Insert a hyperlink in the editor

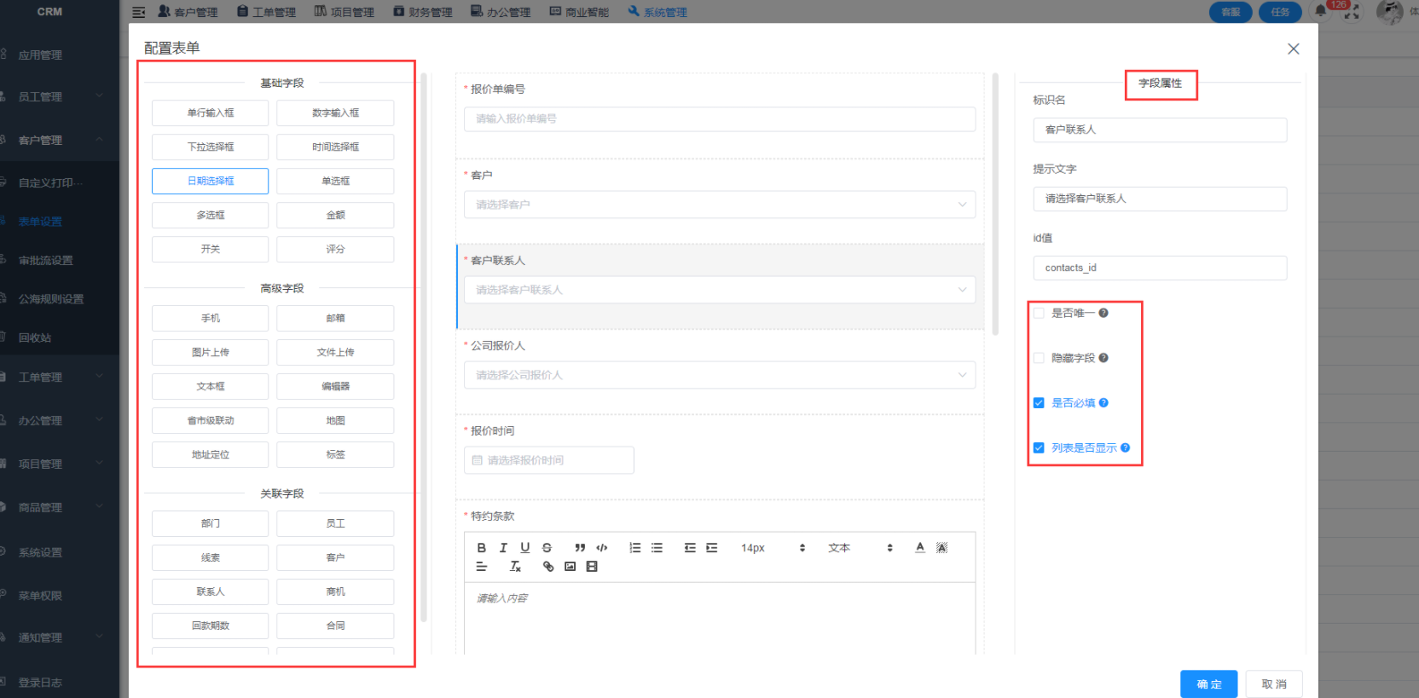pyautogui.click(x=548, y=567)
